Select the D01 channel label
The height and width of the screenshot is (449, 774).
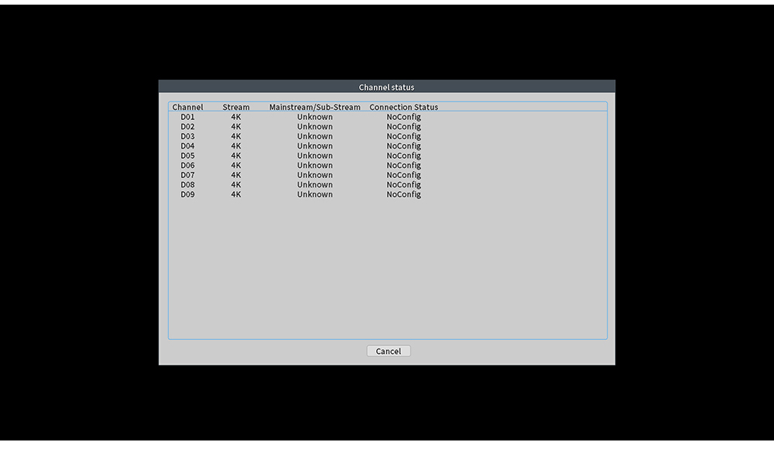[188, 117]
